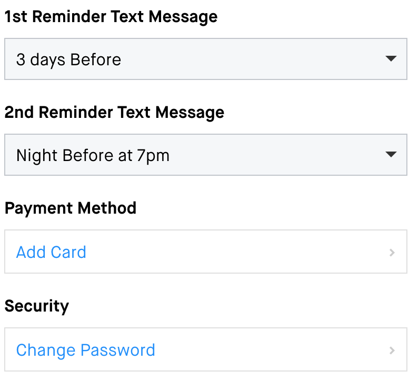Open the 1st Reminder Text Message dropdown

click(x=205, y=59)
